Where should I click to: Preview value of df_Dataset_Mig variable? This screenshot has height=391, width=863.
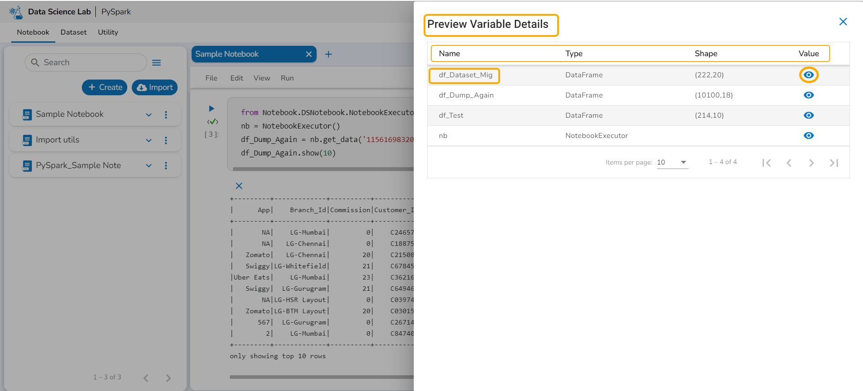pos(809,75)
